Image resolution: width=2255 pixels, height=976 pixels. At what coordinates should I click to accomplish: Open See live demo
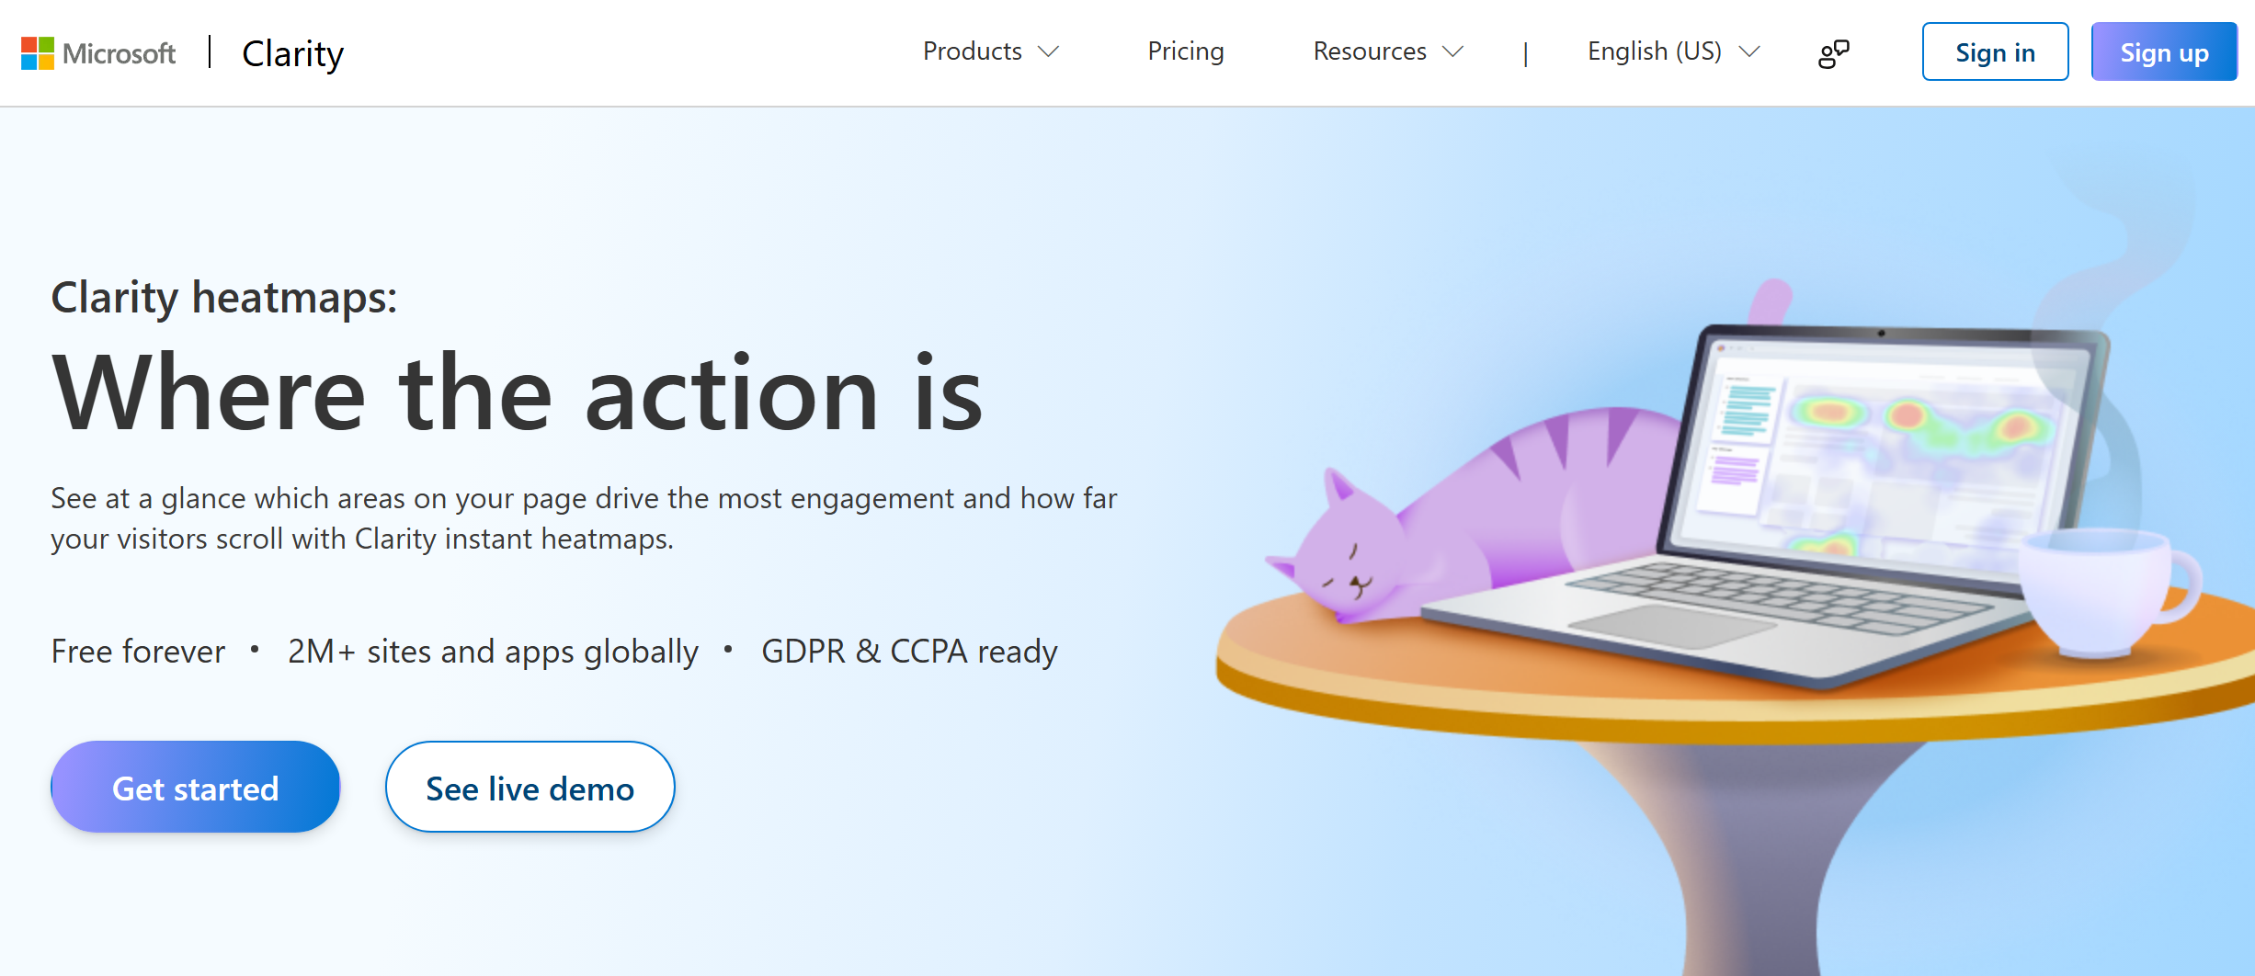point(530,788)
